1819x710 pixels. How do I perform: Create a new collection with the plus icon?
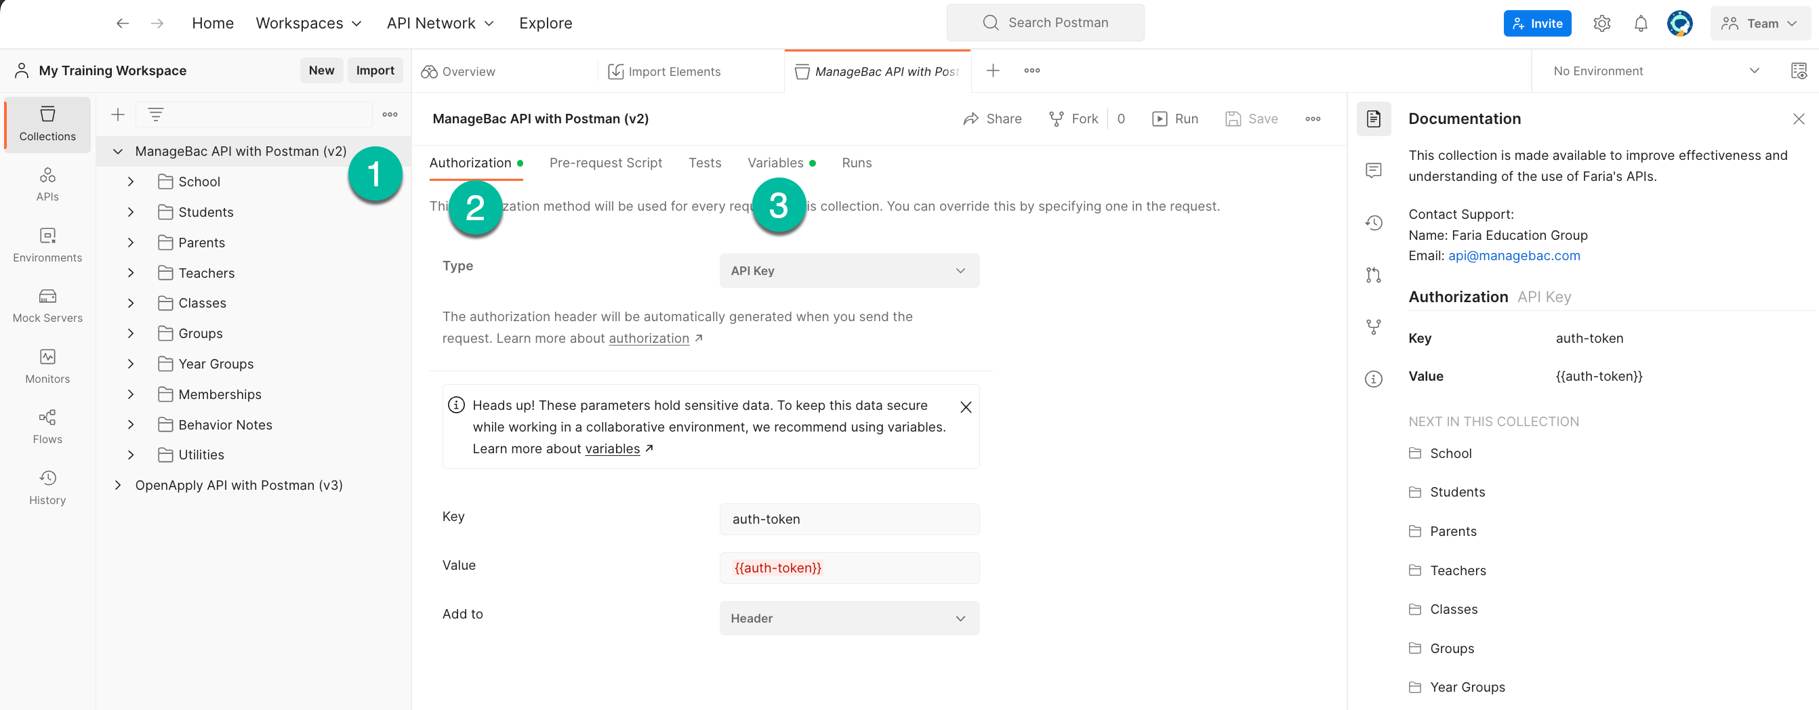coord(118,114)
